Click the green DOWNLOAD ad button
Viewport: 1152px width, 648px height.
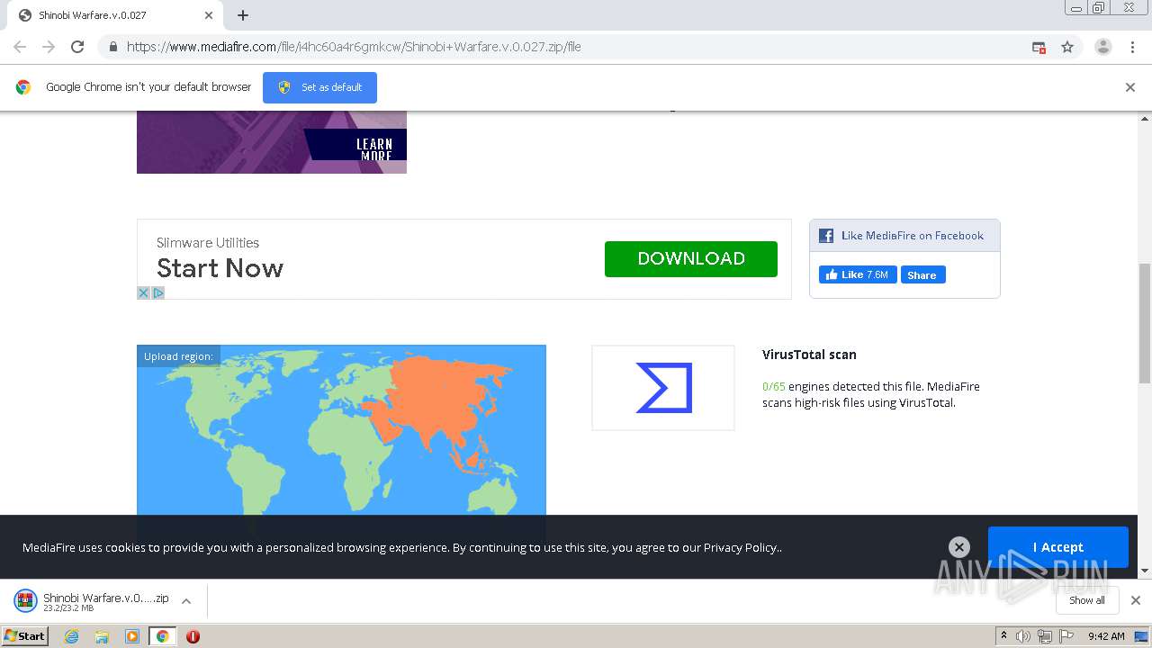[x=691, y=259]
